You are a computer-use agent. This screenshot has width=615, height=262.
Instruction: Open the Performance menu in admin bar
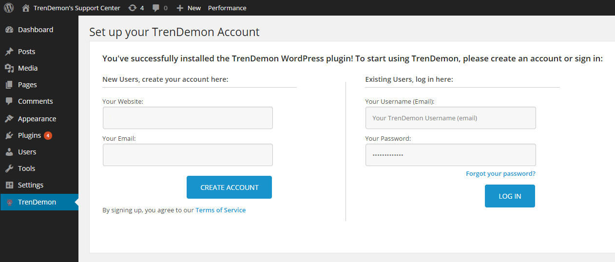pos(227,8)
